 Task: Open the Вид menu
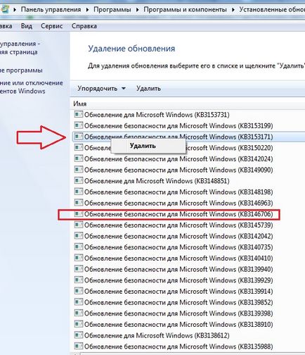click(x=27, y=26)
